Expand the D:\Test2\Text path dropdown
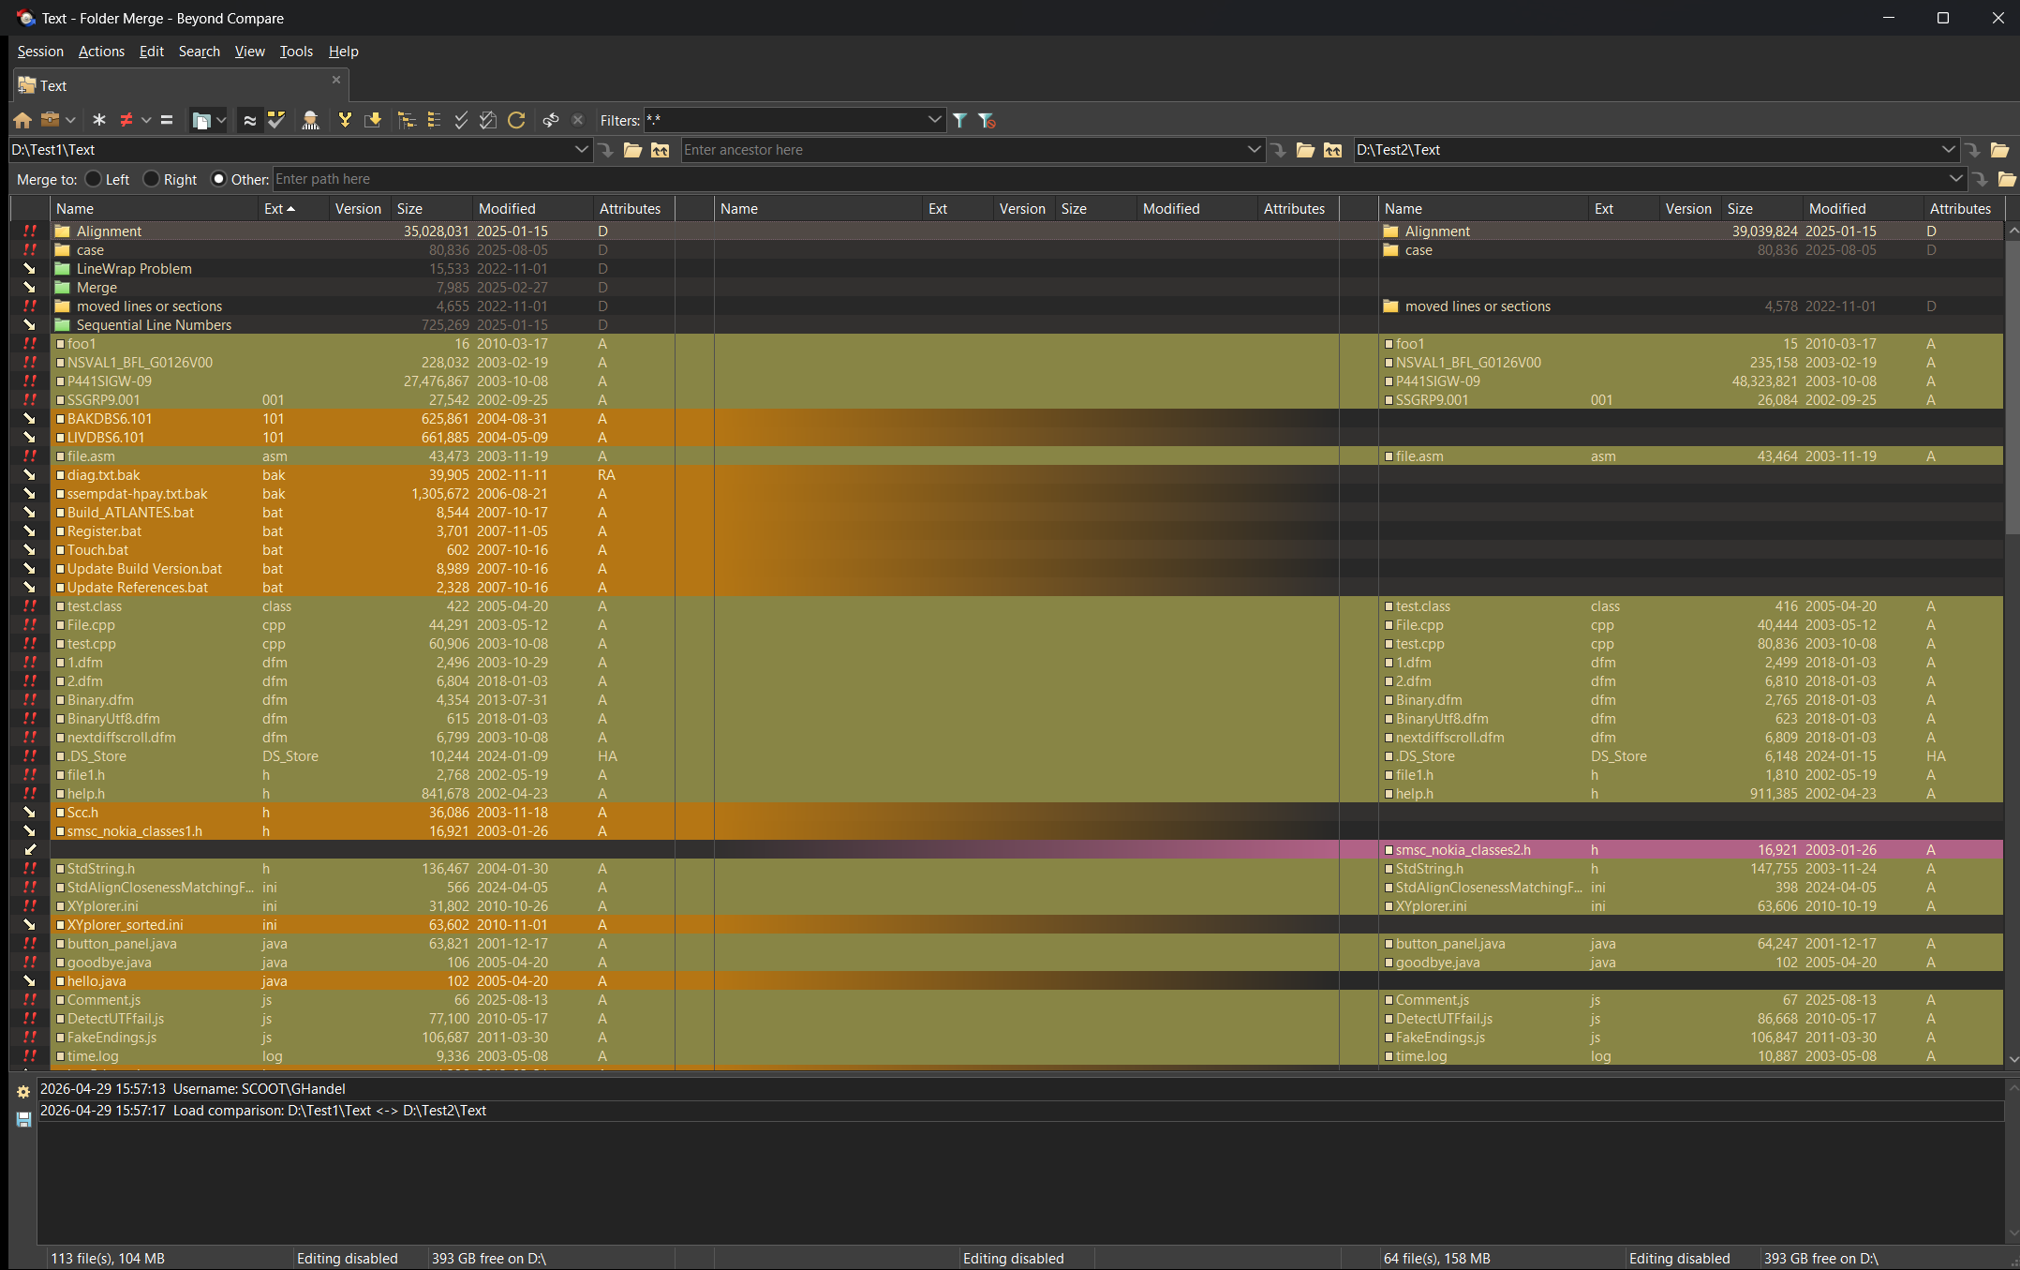2020x1270 pixels. tap(1948, 150)
